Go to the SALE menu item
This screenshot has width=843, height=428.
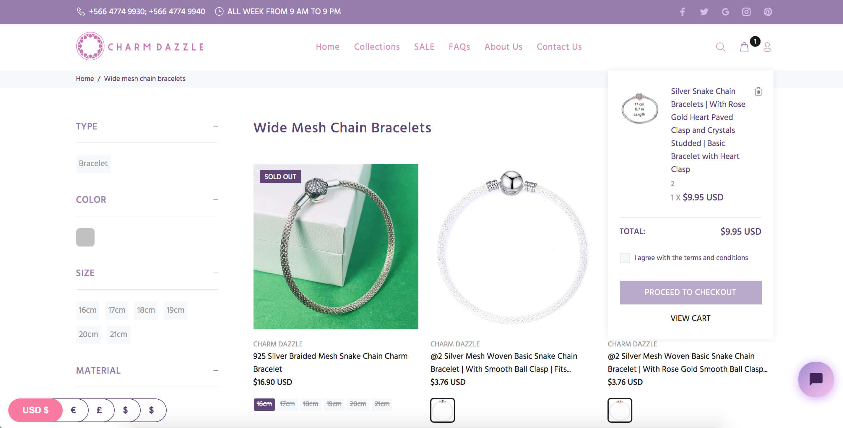pos(424,47)
